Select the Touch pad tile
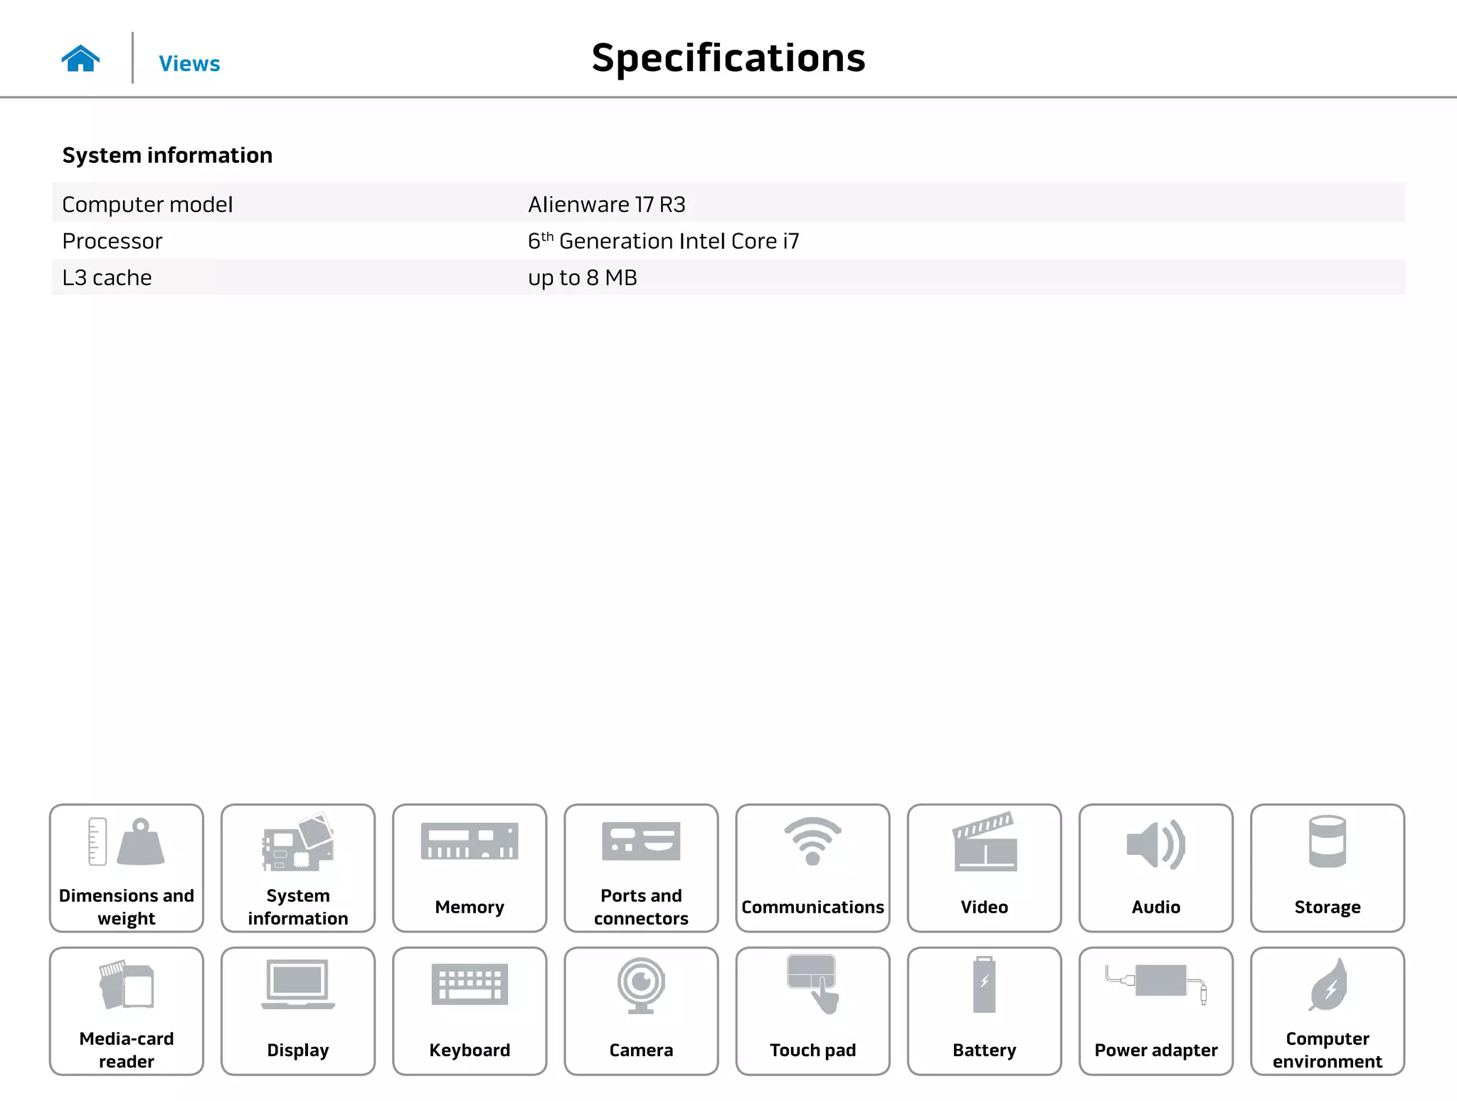This screenshot has width=1457, height=1101. click(x=812, y=1011)
